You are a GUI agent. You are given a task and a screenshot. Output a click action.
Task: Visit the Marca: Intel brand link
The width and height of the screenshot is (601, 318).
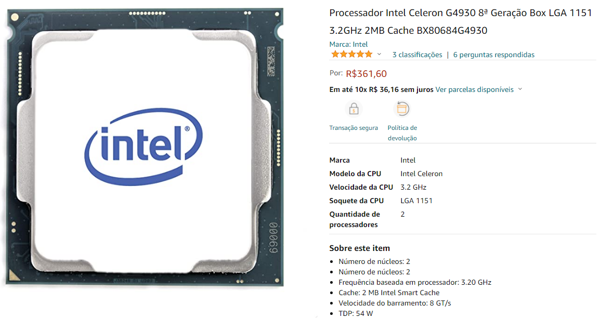click(x=348, y=45)
